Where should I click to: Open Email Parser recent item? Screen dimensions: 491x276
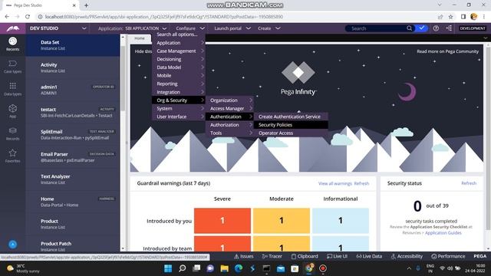coord(73,157)
